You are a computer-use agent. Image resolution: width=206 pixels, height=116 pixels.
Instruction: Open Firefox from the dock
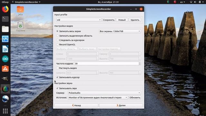point(5,9)
